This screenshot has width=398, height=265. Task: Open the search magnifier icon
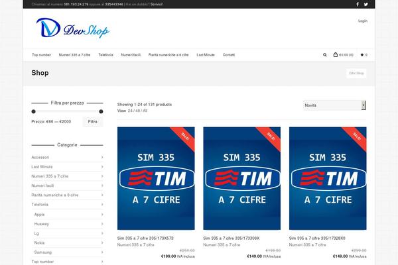(x=324, y=55)
